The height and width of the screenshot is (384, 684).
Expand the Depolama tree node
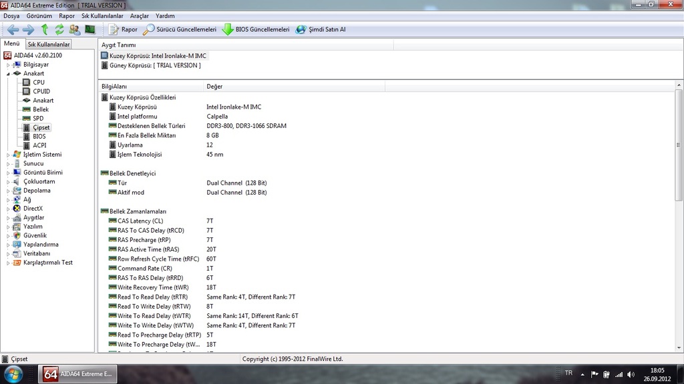8,191
